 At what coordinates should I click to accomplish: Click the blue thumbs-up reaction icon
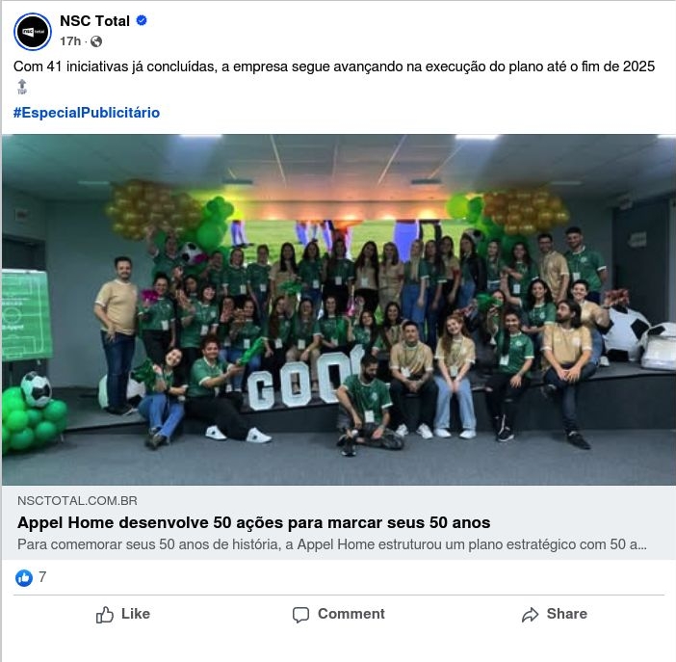pyautogui.click(x=24, y=577)
